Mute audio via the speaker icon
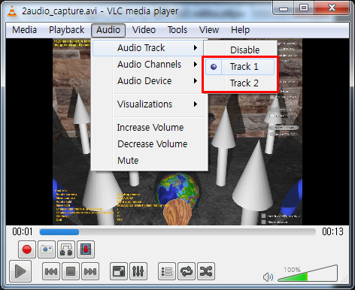Viewport: 355px width, 290px height. pos(268,277)
